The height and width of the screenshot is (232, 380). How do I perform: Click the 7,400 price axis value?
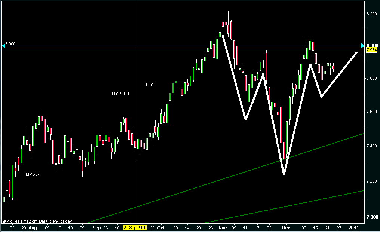372,146
